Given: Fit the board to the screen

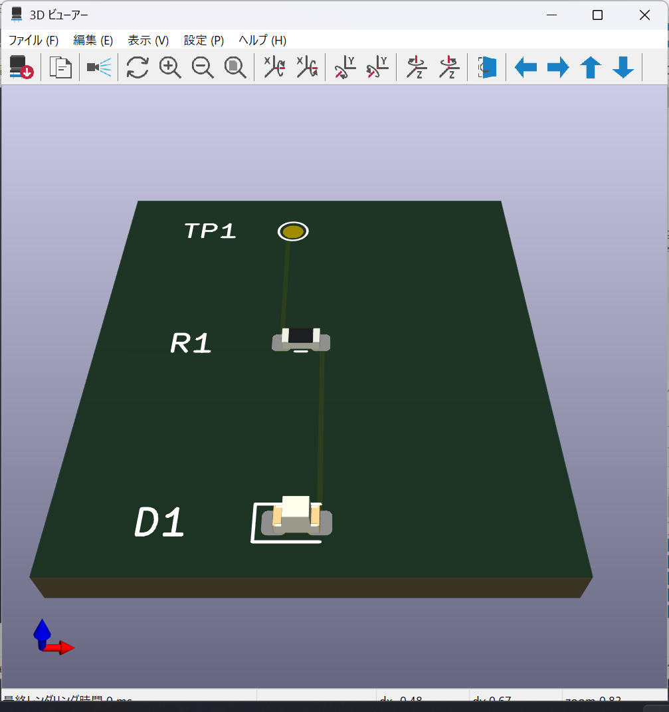Looking at the screenshot, I should click(x=235, y=67).
